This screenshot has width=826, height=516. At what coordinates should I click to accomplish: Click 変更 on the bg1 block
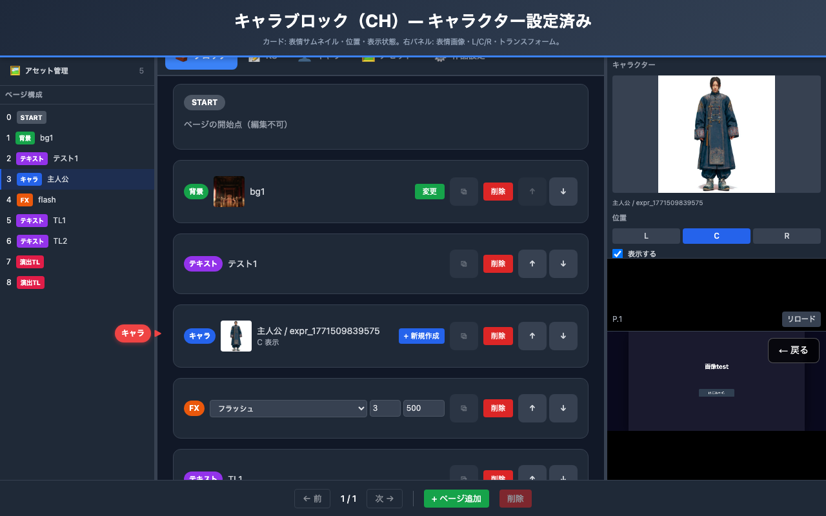[x=430, y=192]
